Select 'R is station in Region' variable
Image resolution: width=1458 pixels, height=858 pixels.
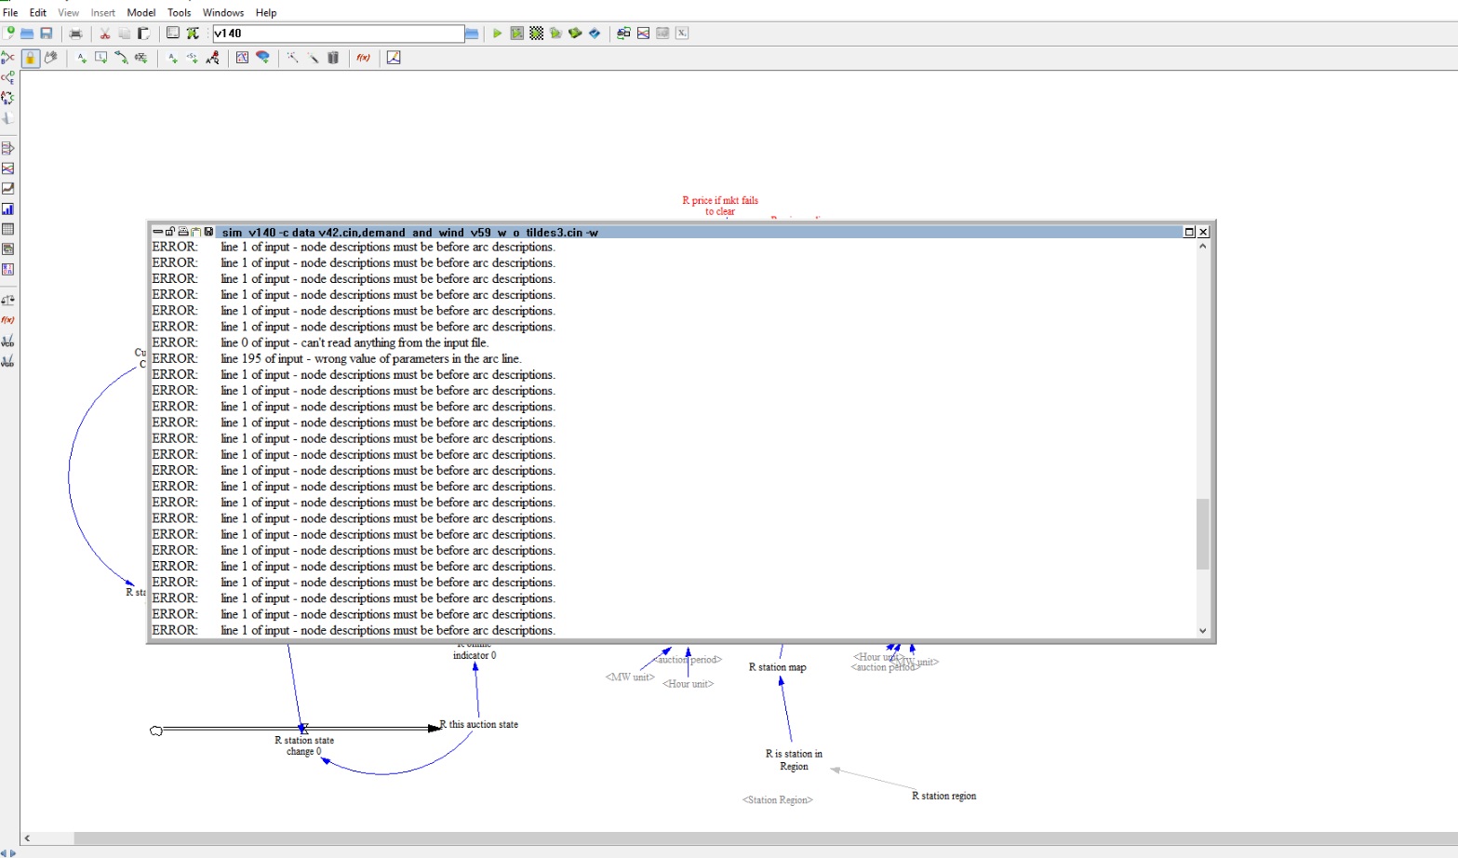794,760
